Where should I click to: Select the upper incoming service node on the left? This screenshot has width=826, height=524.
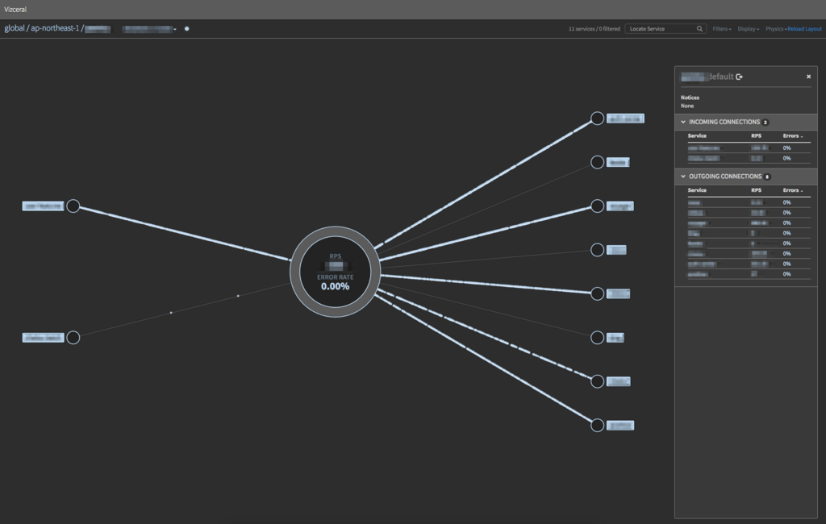click(x=73, y=206)
